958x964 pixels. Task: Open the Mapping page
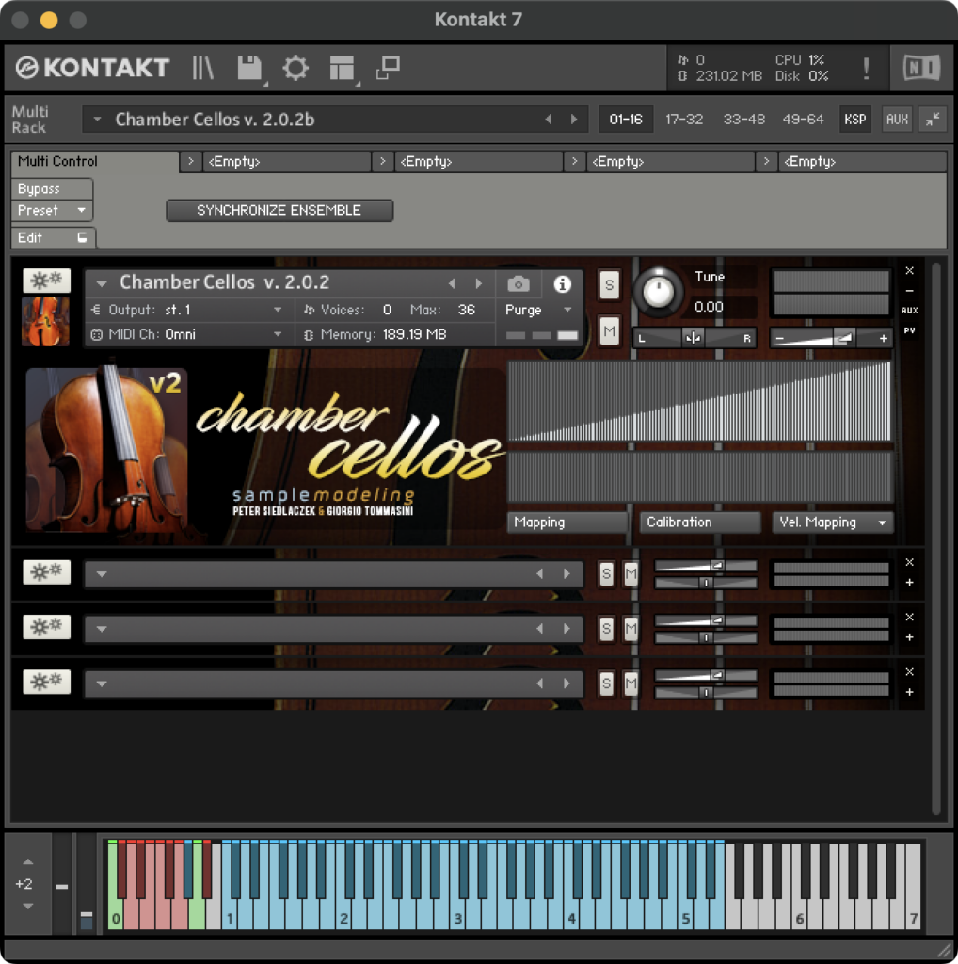567,522
